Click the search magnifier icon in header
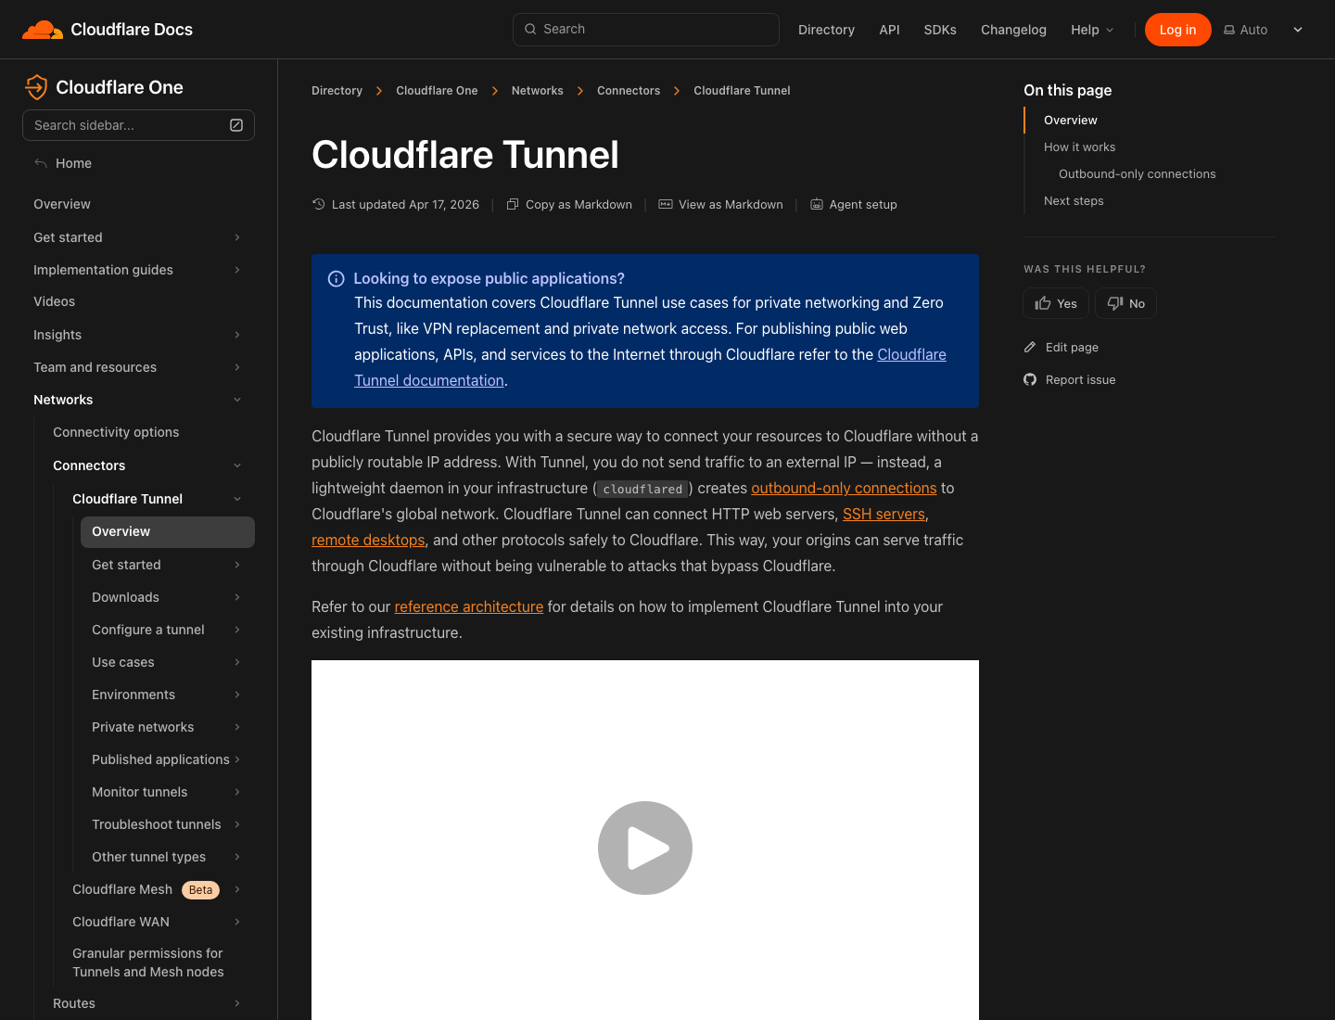This screenshot has width=1335, height=1020. [530, 29]
